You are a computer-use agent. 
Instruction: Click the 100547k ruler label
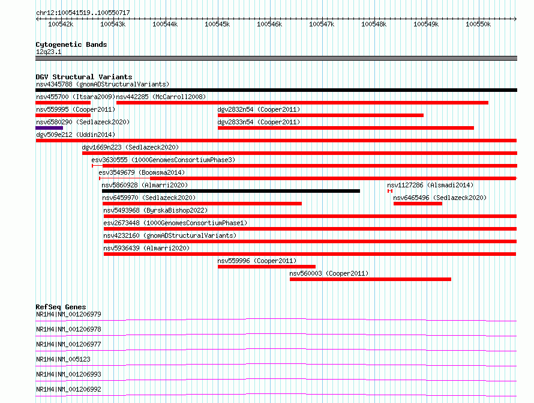(x=322, y=24)
